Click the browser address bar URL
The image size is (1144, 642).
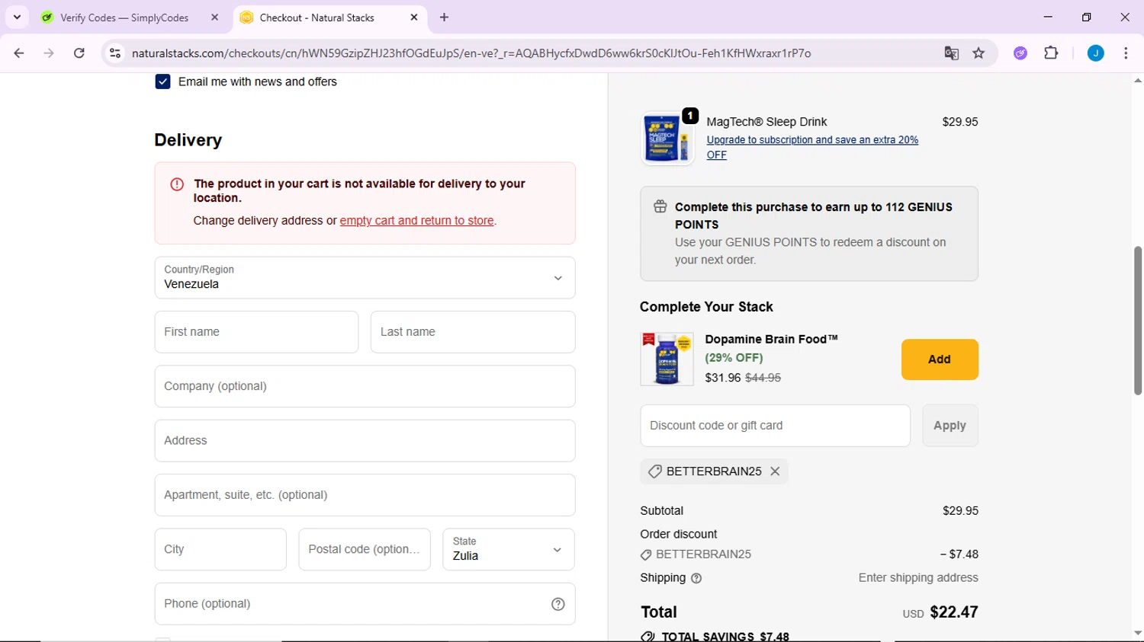pos(471,53)
